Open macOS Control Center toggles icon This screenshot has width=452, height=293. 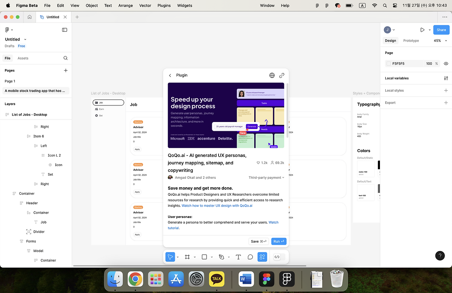(395, 6)
